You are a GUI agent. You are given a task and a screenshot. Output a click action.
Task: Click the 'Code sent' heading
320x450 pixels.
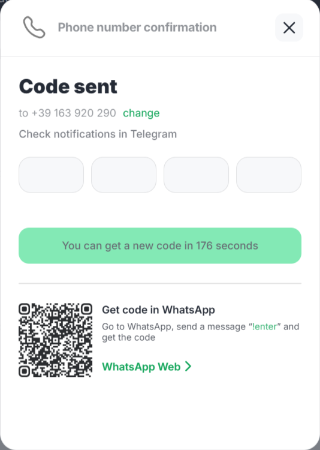pos(68,86)
